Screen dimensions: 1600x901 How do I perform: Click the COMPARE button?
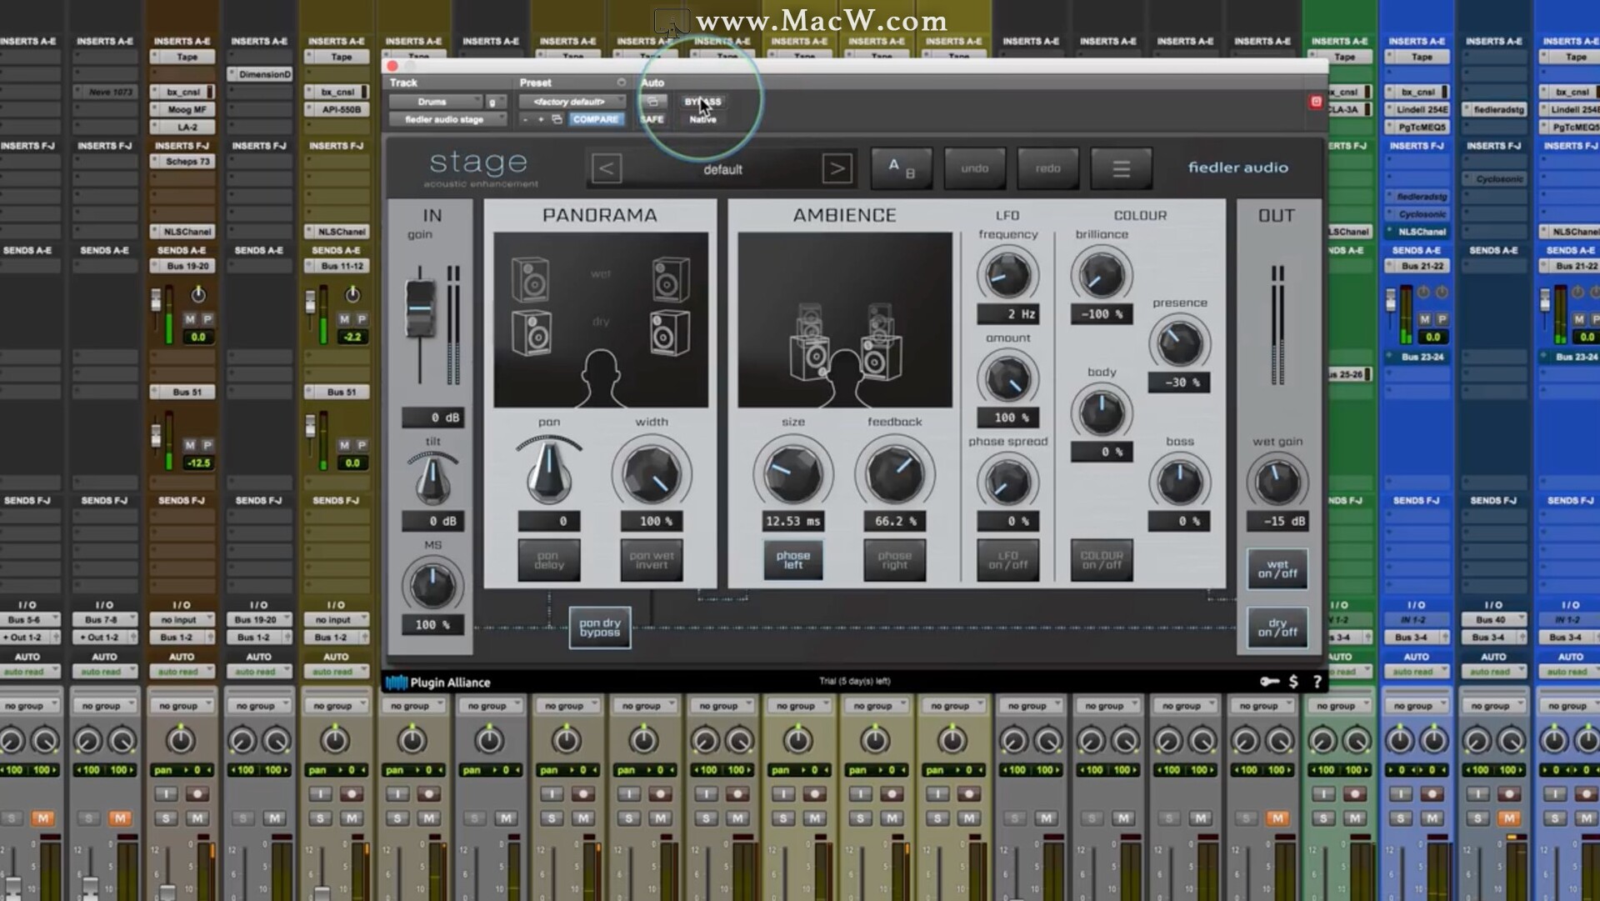[x=596, y=119]
